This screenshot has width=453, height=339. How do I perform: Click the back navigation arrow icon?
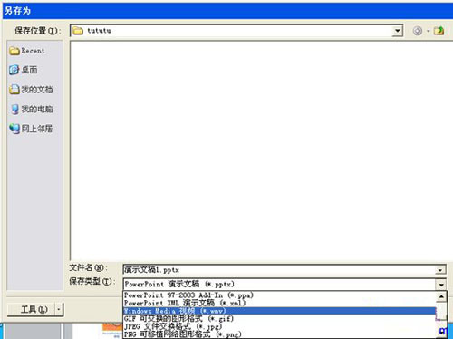click(x=418, y=31)
